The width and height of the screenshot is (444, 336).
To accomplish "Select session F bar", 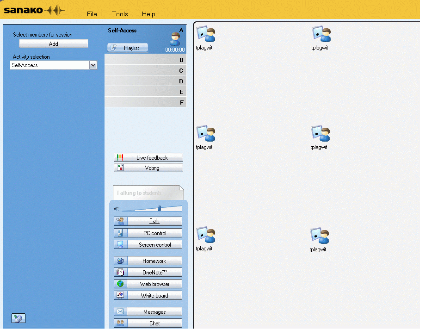I will pyautogui.click(x=145, y=102).
